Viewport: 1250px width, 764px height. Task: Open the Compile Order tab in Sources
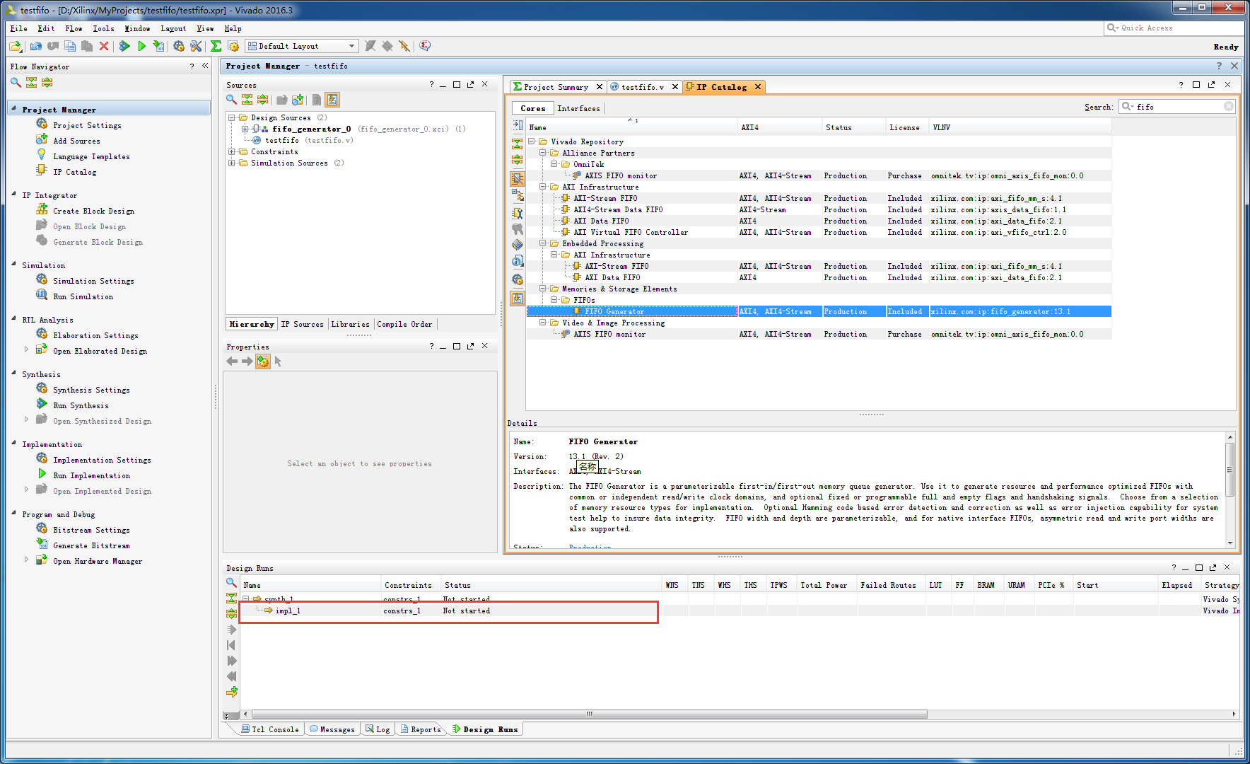point(404,324)
